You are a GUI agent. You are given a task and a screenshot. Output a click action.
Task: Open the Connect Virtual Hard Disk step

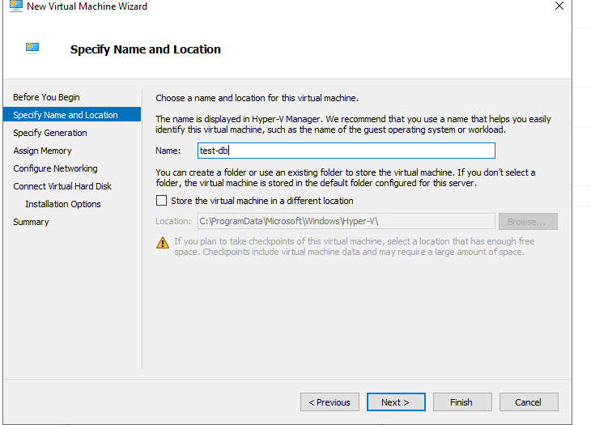pos(62,186)
